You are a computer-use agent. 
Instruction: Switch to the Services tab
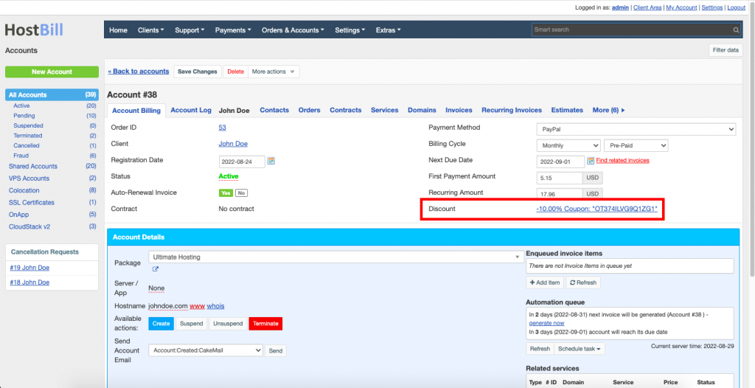coord(385,110)
